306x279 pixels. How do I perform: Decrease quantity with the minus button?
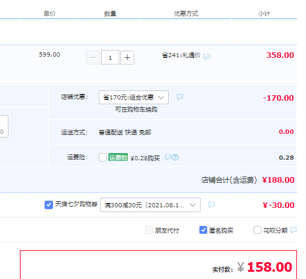[x=93, y=57]
